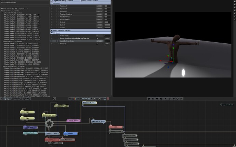The image size is (236, 147).
Task: Click the Input Skeleton Scale value field
Action: click(x=100, y=41)
